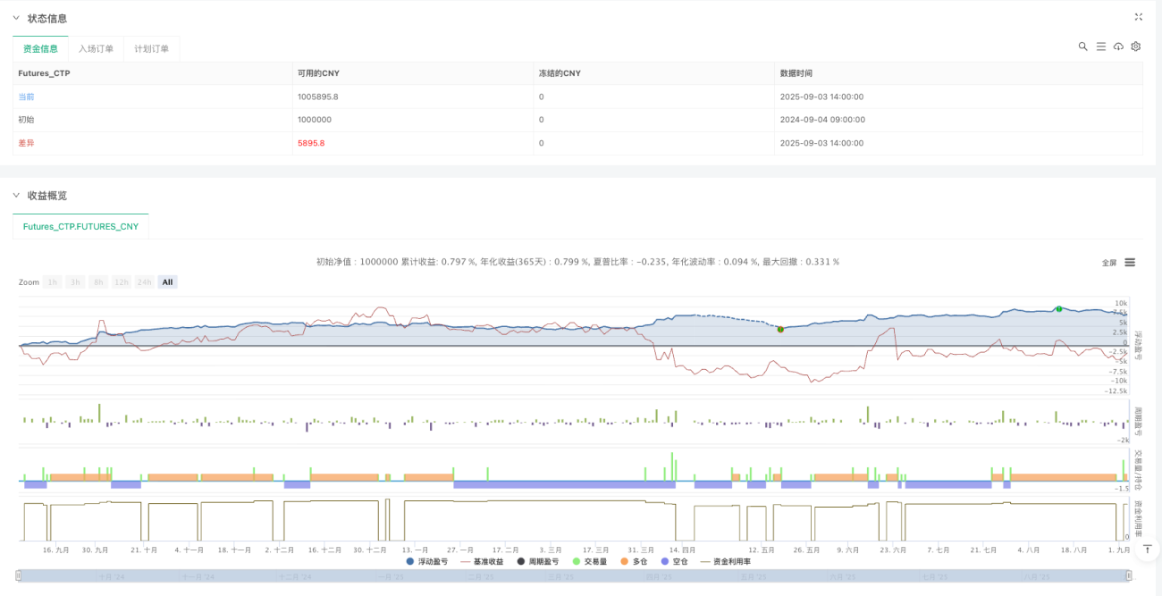This screenshot has height=596, width=1162.
Task: Click the search magnifier icon in status panel
Action: tap(1082, 46)
